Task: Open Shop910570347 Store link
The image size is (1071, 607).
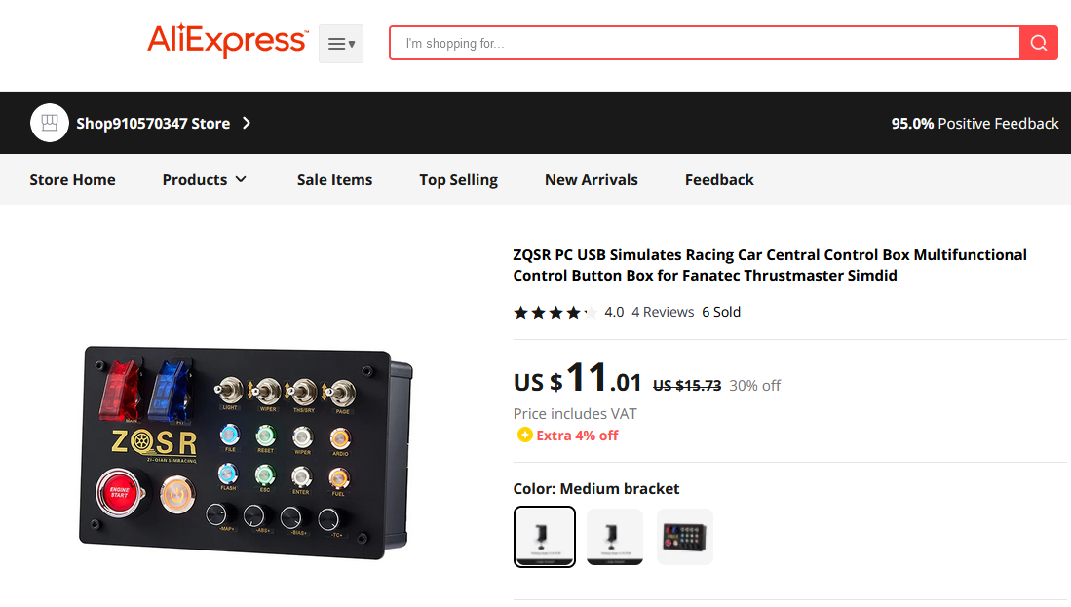Action: 153,124
